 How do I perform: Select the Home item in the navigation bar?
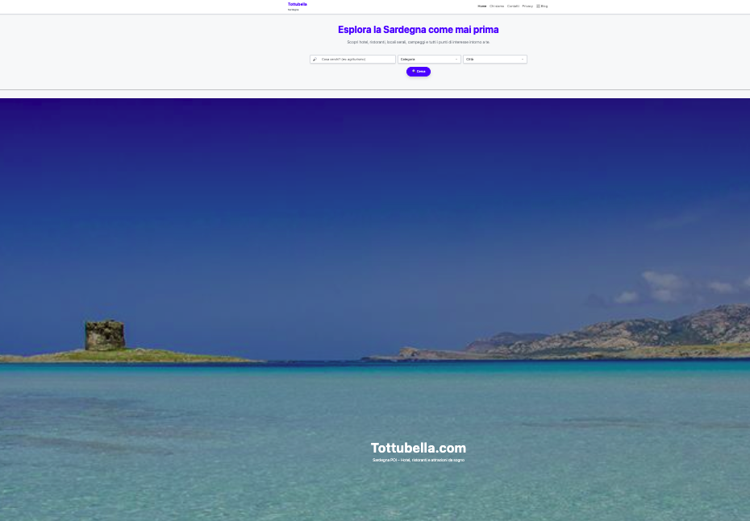pos(482,6)
